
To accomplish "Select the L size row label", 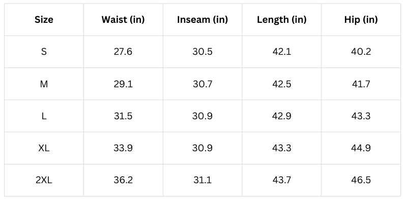I will 44,116.
